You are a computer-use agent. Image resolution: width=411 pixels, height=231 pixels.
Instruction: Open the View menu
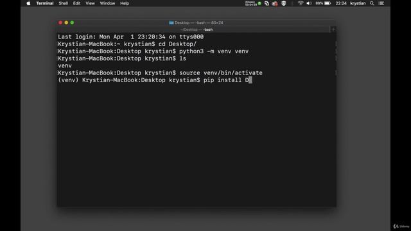90,3
